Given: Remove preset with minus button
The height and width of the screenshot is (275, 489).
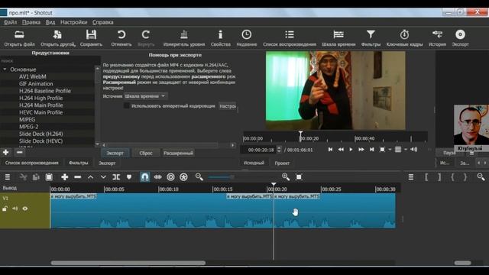Looking at the screenshot, I should pos(19,152).
